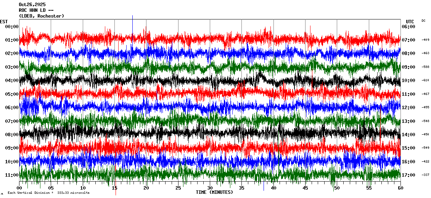
Task: Click the 07:00 UTC time label
Action: [x=408, y=40]
